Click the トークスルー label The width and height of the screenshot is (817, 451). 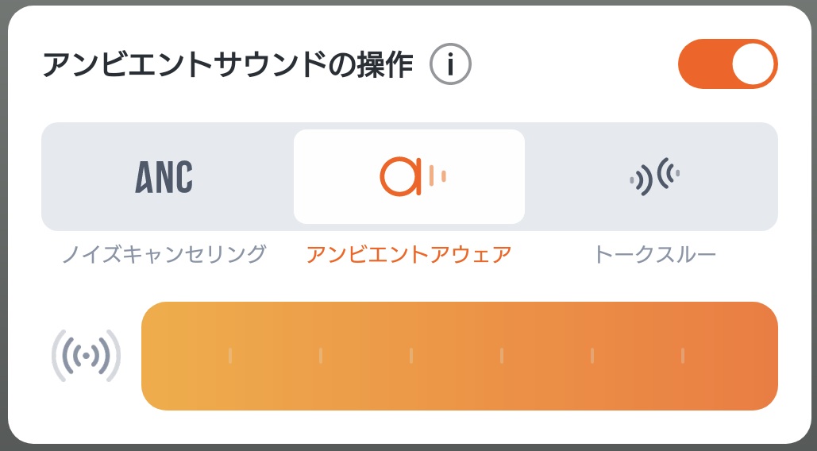654,254
